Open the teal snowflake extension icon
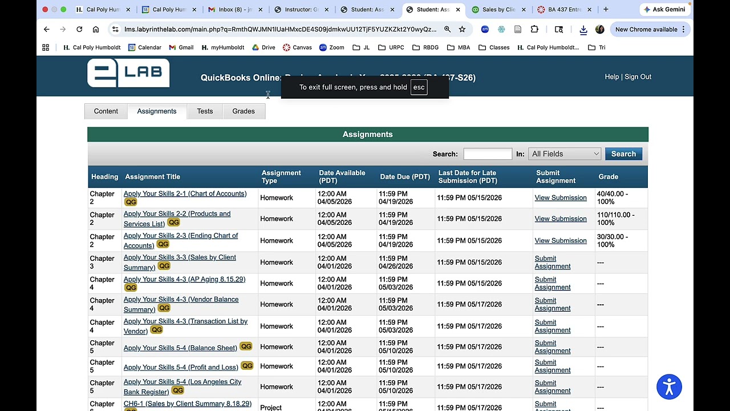This screenshot has height=411, width=730. pos(501,29)
